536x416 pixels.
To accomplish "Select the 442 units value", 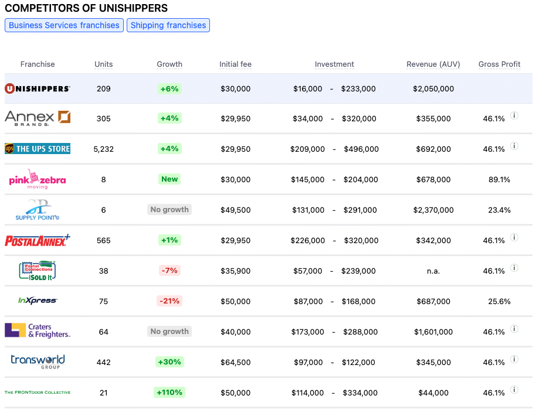I will click(104, 362).
